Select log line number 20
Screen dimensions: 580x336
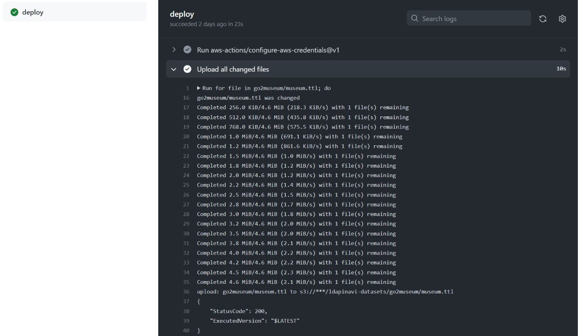tap(186, 137)
